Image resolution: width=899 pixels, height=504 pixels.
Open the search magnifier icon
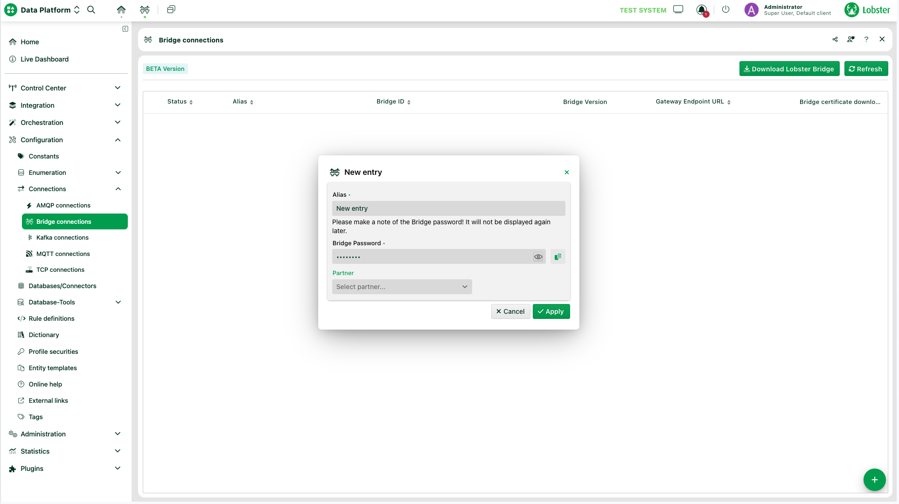(91, 10)
